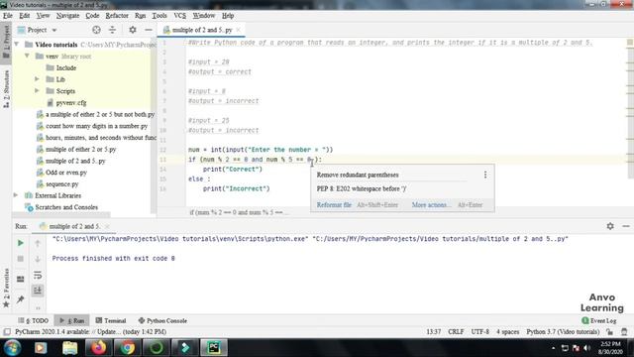Hide the Project panel with minus icon
634x357 pixels.
pyautogui.click(x=149, y=30)
